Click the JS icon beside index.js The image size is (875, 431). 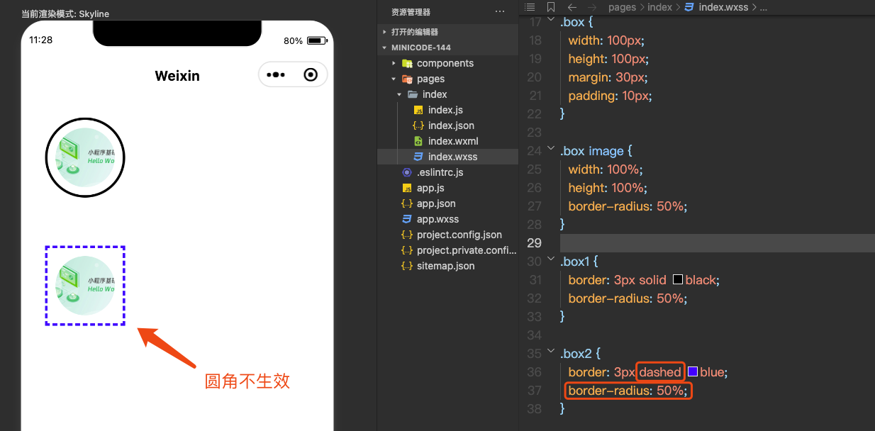tap(418, 110)
